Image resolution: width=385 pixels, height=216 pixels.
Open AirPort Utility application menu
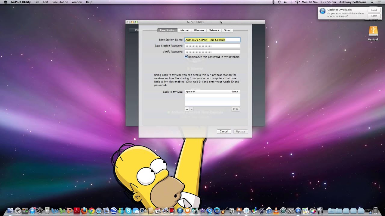(21, 2)
